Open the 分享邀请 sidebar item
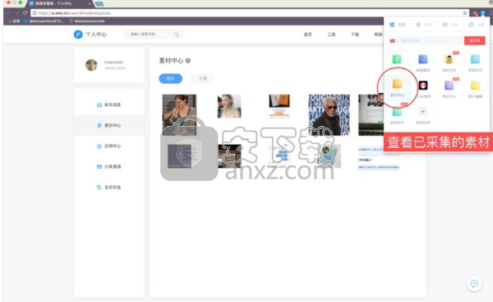 coord(108,166)
